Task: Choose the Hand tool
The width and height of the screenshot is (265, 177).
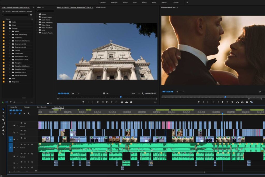Action: coord(3,130)
